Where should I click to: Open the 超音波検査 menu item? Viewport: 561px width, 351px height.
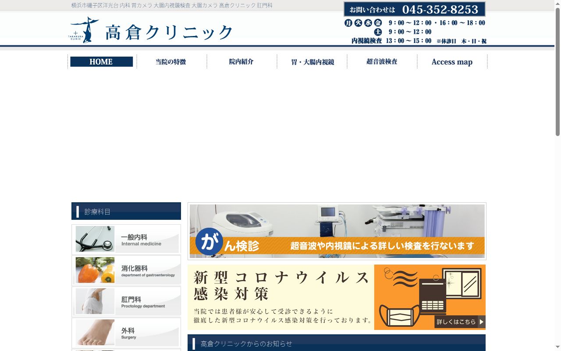pyautogui.click(x=382, y=62)
